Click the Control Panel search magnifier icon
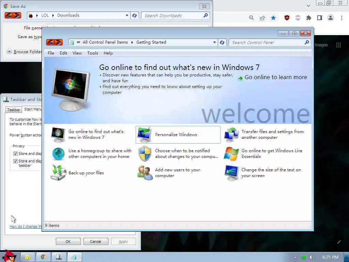349x262 pixels. [307, 42]
